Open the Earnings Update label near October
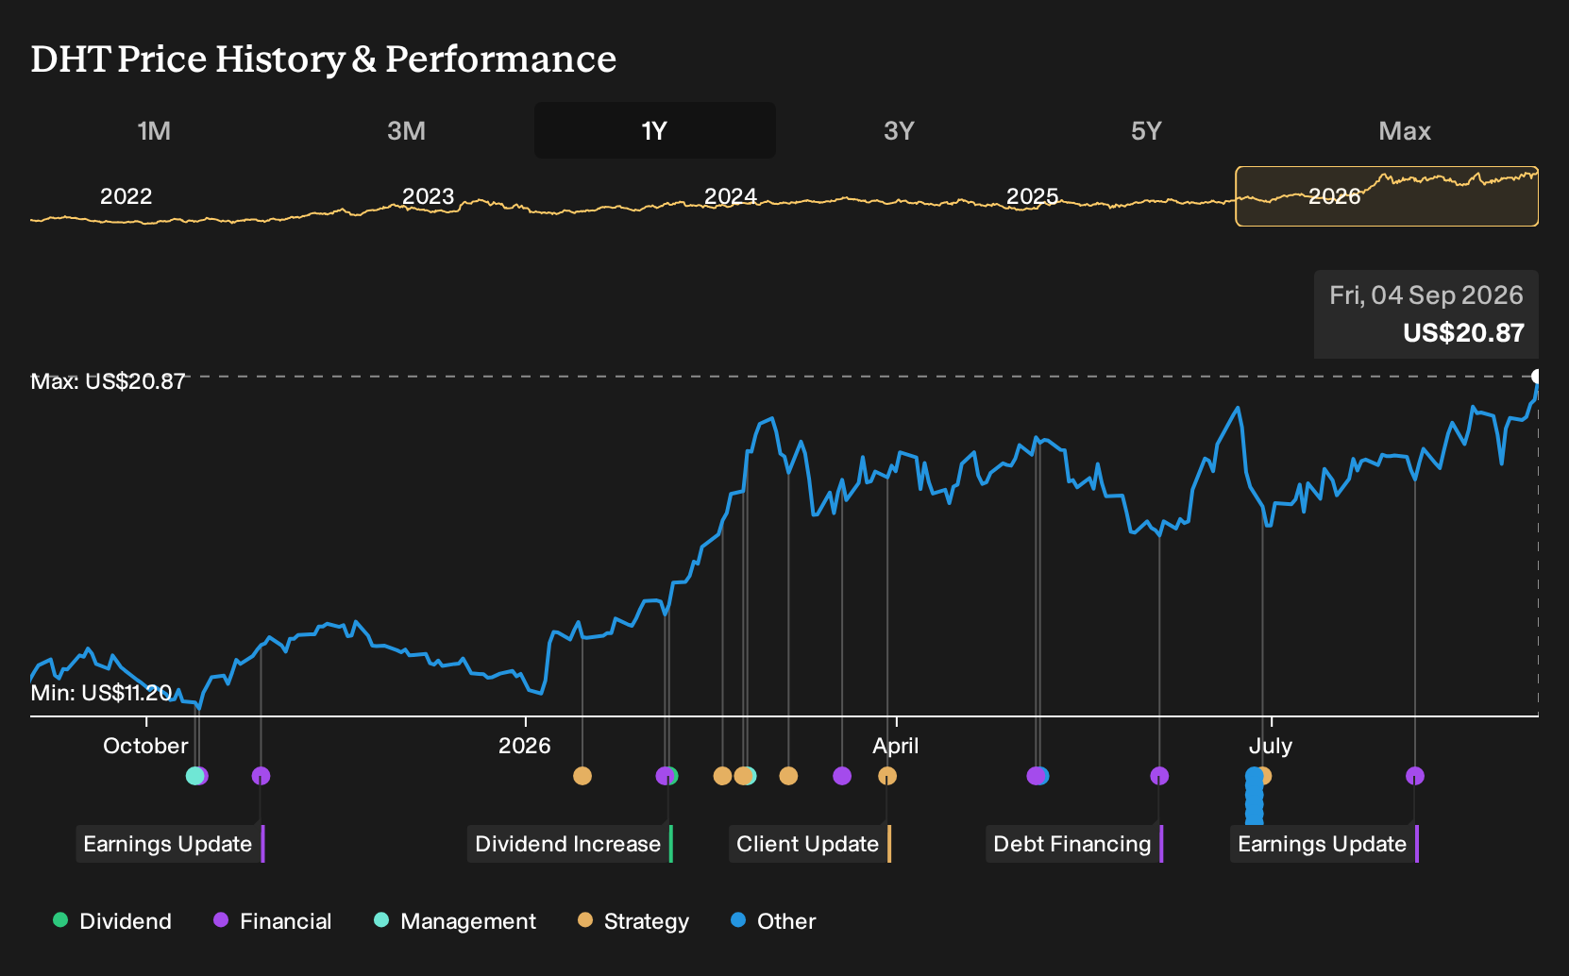The width and height of the screenshot is (1569, 976). [x=168, y=844]
